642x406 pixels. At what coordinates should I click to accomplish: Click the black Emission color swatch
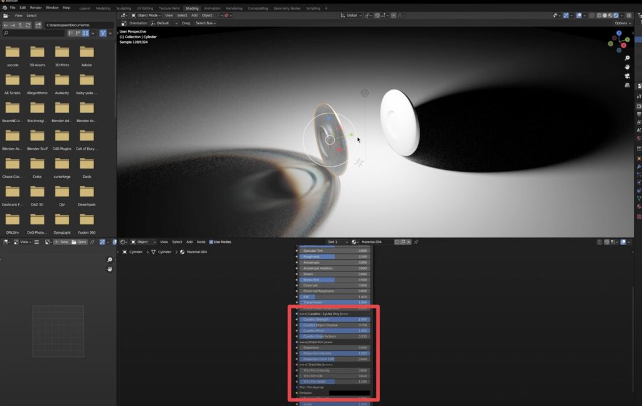[x=349, y=393]
